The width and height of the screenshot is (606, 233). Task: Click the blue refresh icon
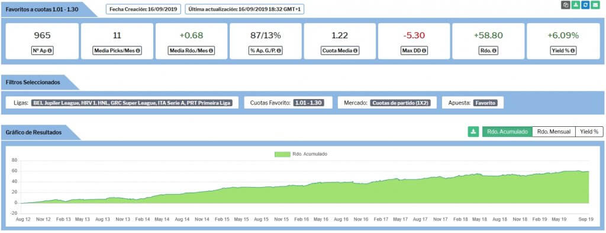tap(585, 5)
